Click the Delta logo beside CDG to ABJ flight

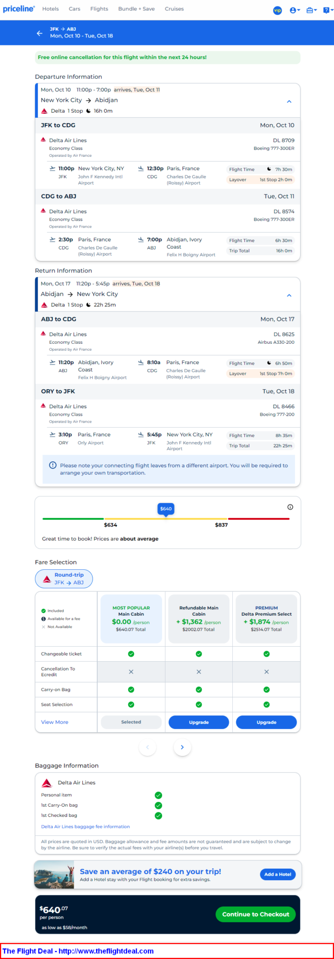click(43, 211)
